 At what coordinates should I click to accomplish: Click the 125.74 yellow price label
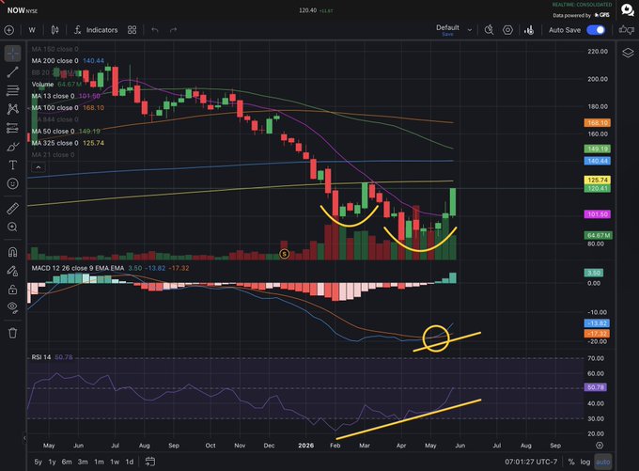(598, 180)
